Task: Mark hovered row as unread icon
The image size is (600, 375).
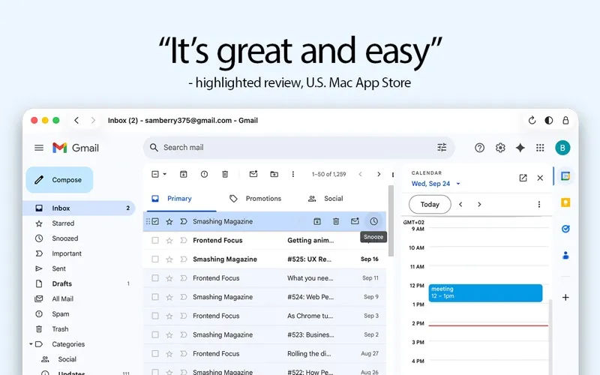Action: (x=355, y=221)
